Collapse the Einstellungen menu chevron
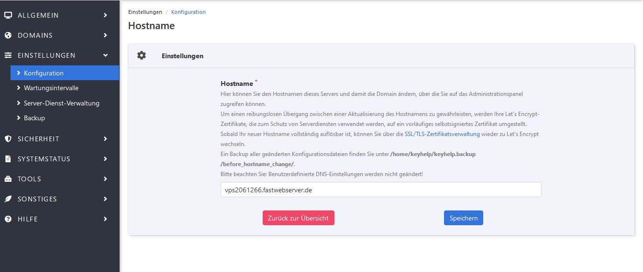The image size is (643, 272). [x=105, y=55]
